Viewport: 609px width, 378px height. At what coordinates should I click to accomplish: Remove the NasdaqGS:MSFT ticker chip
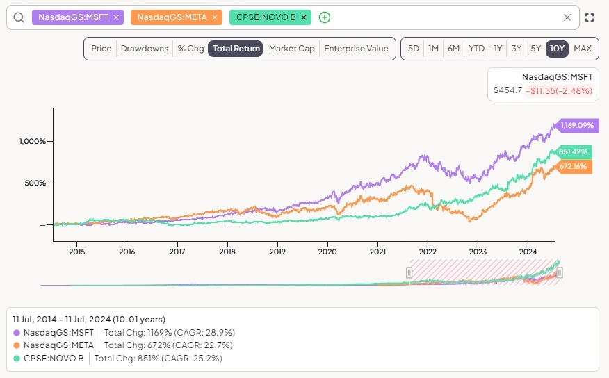point(115,17)
